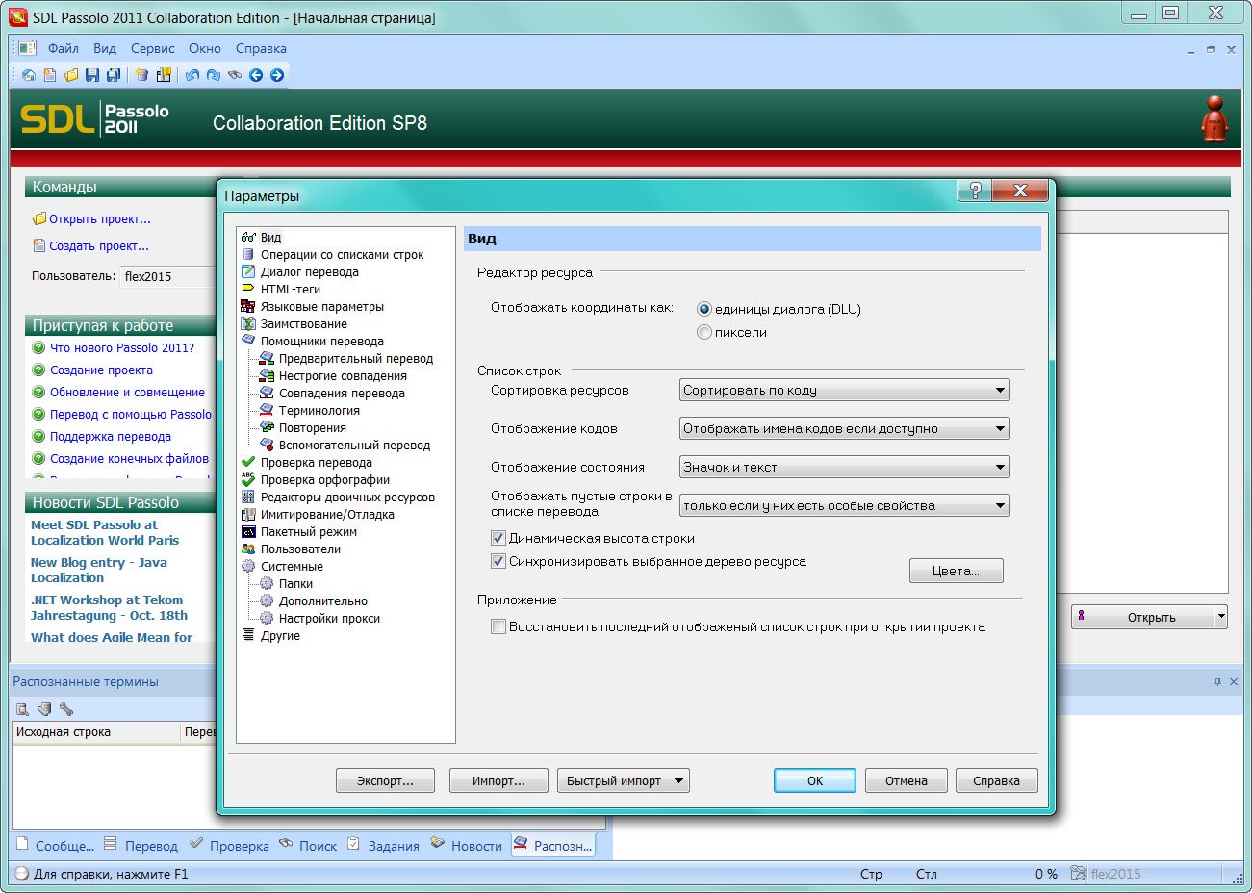Screen dimensions: 1252x893
Task: Click Исходная строка column header
Action: tap(96, 731)
